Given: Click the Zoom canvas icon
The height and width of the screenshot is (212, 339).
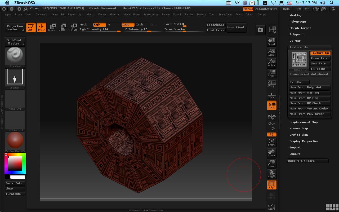Looking at the screenshot, I should (x=271, y=52).
